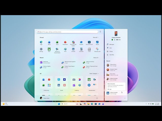Launch PowerPoint from pinned apps
The image size is (162, 121).
coord(65,43)
